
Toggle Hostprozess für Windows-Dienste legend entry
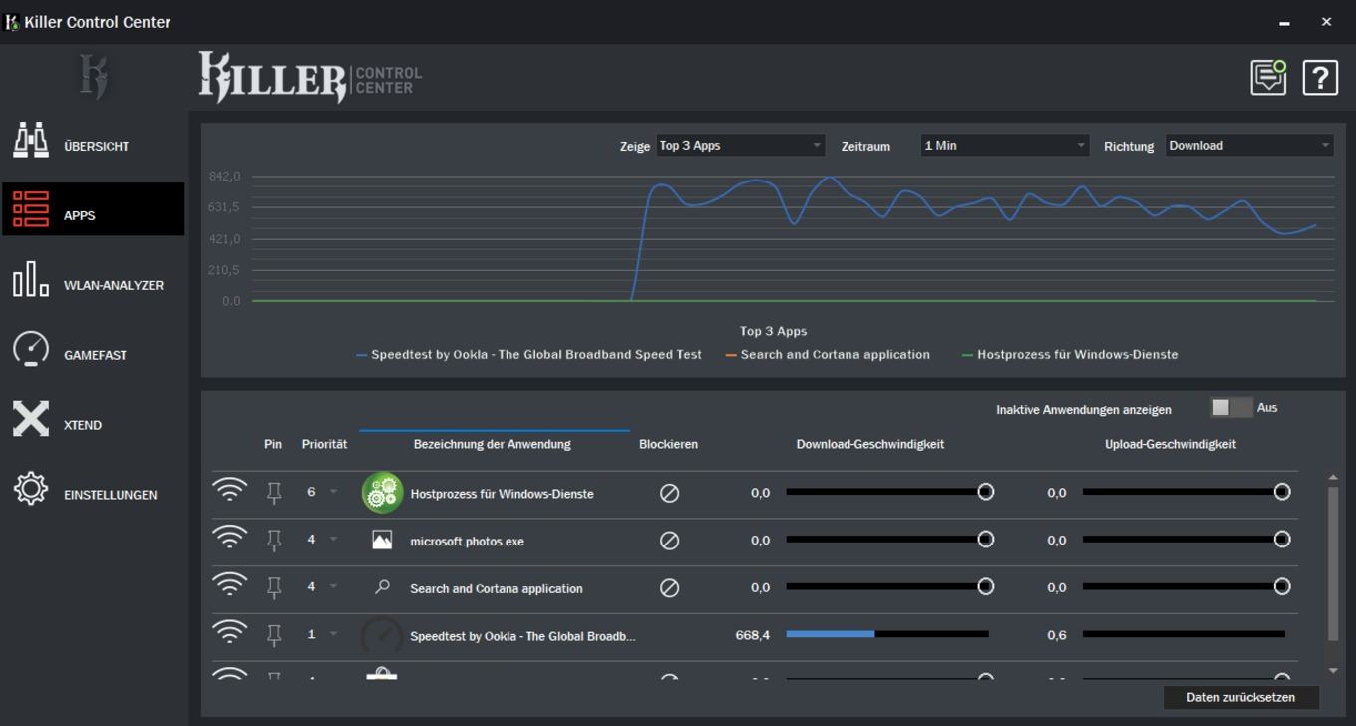[1070, 355]
